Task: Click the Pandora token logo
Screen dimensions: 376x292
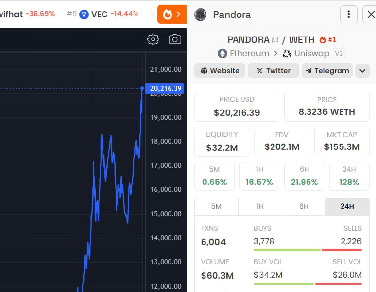Action: tap(201, 14)
